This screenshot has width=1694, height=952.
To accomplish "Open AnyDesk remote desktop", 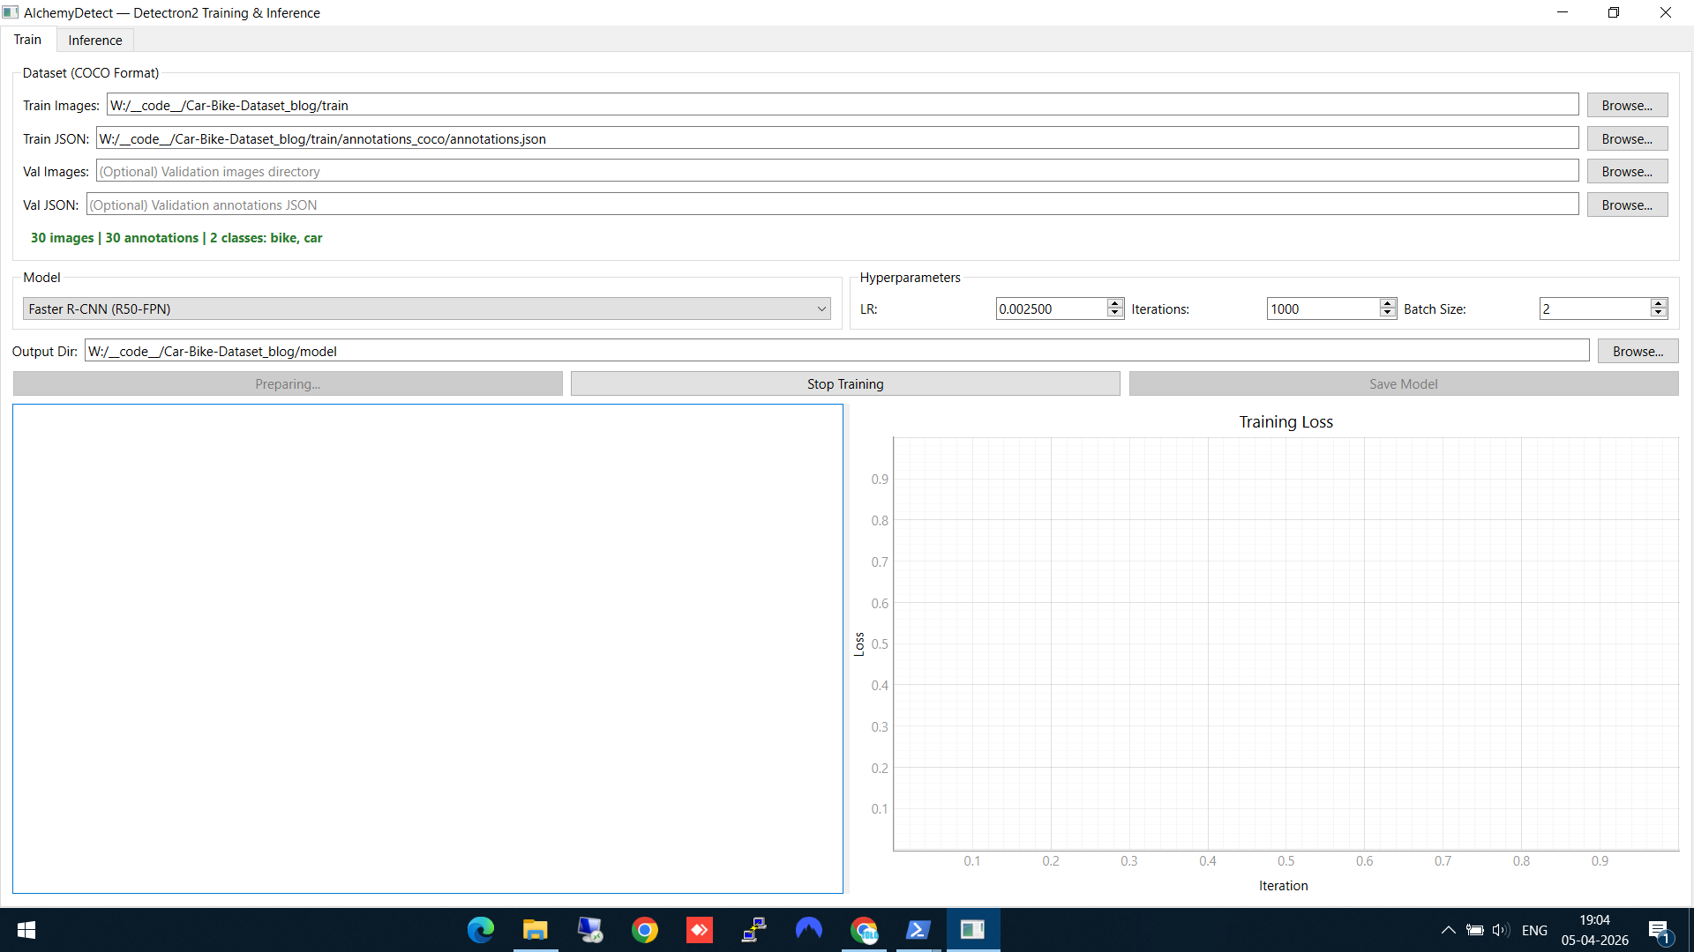I will [x=700, y=930].
